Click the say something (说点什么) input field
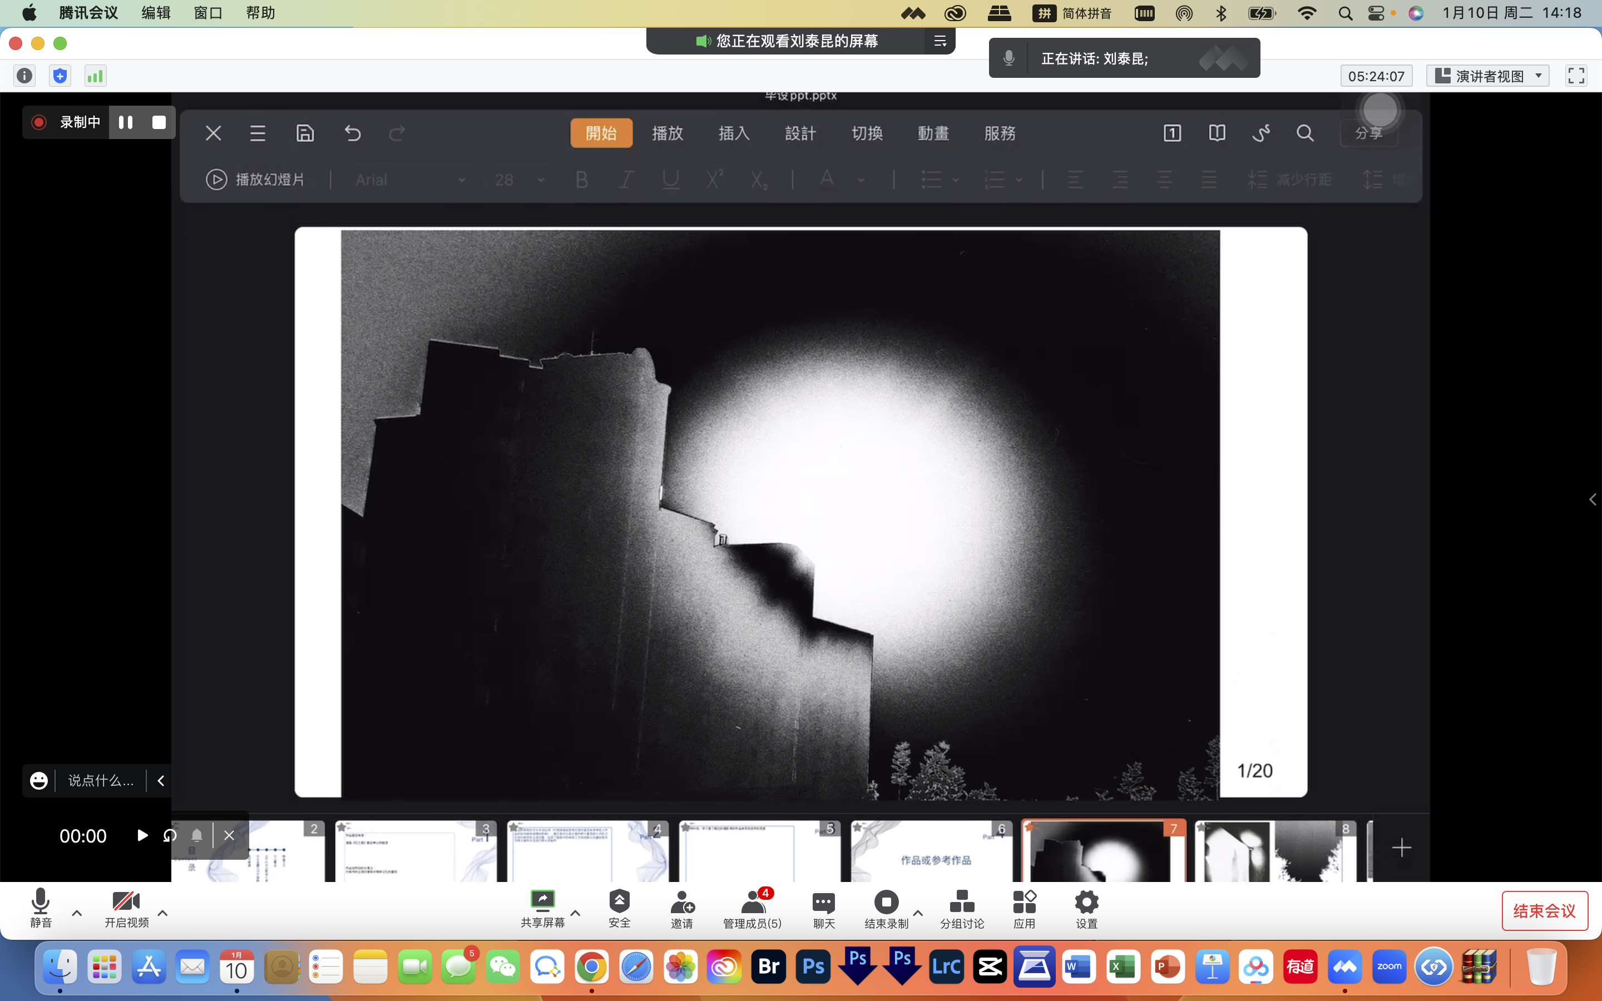1602x1001 pixels. (x=101, y=781)
